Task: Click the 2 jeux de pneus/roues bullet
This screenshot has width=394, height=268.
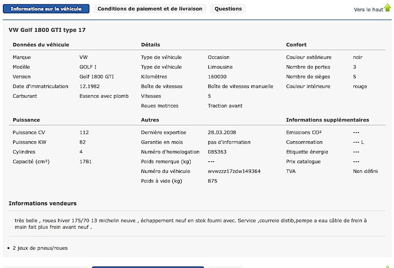Action: pos(40,248)
